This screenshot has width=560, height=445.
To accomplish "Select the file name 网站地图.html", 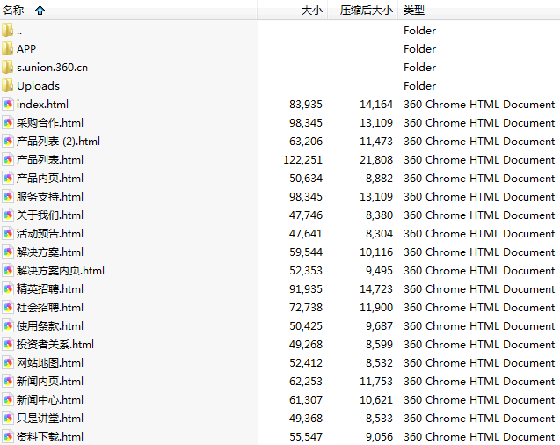I will pyautogui.click(x=50, y=363).
